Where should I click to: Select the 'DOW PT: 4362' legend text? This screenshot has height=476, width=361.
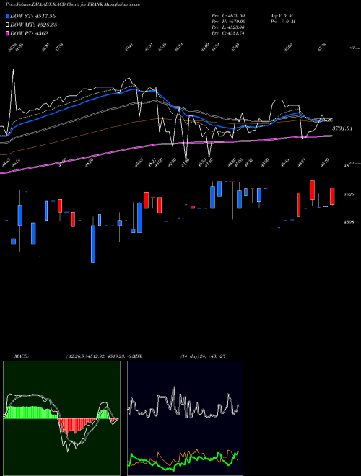pyautogui.click(x=29, y=33)
